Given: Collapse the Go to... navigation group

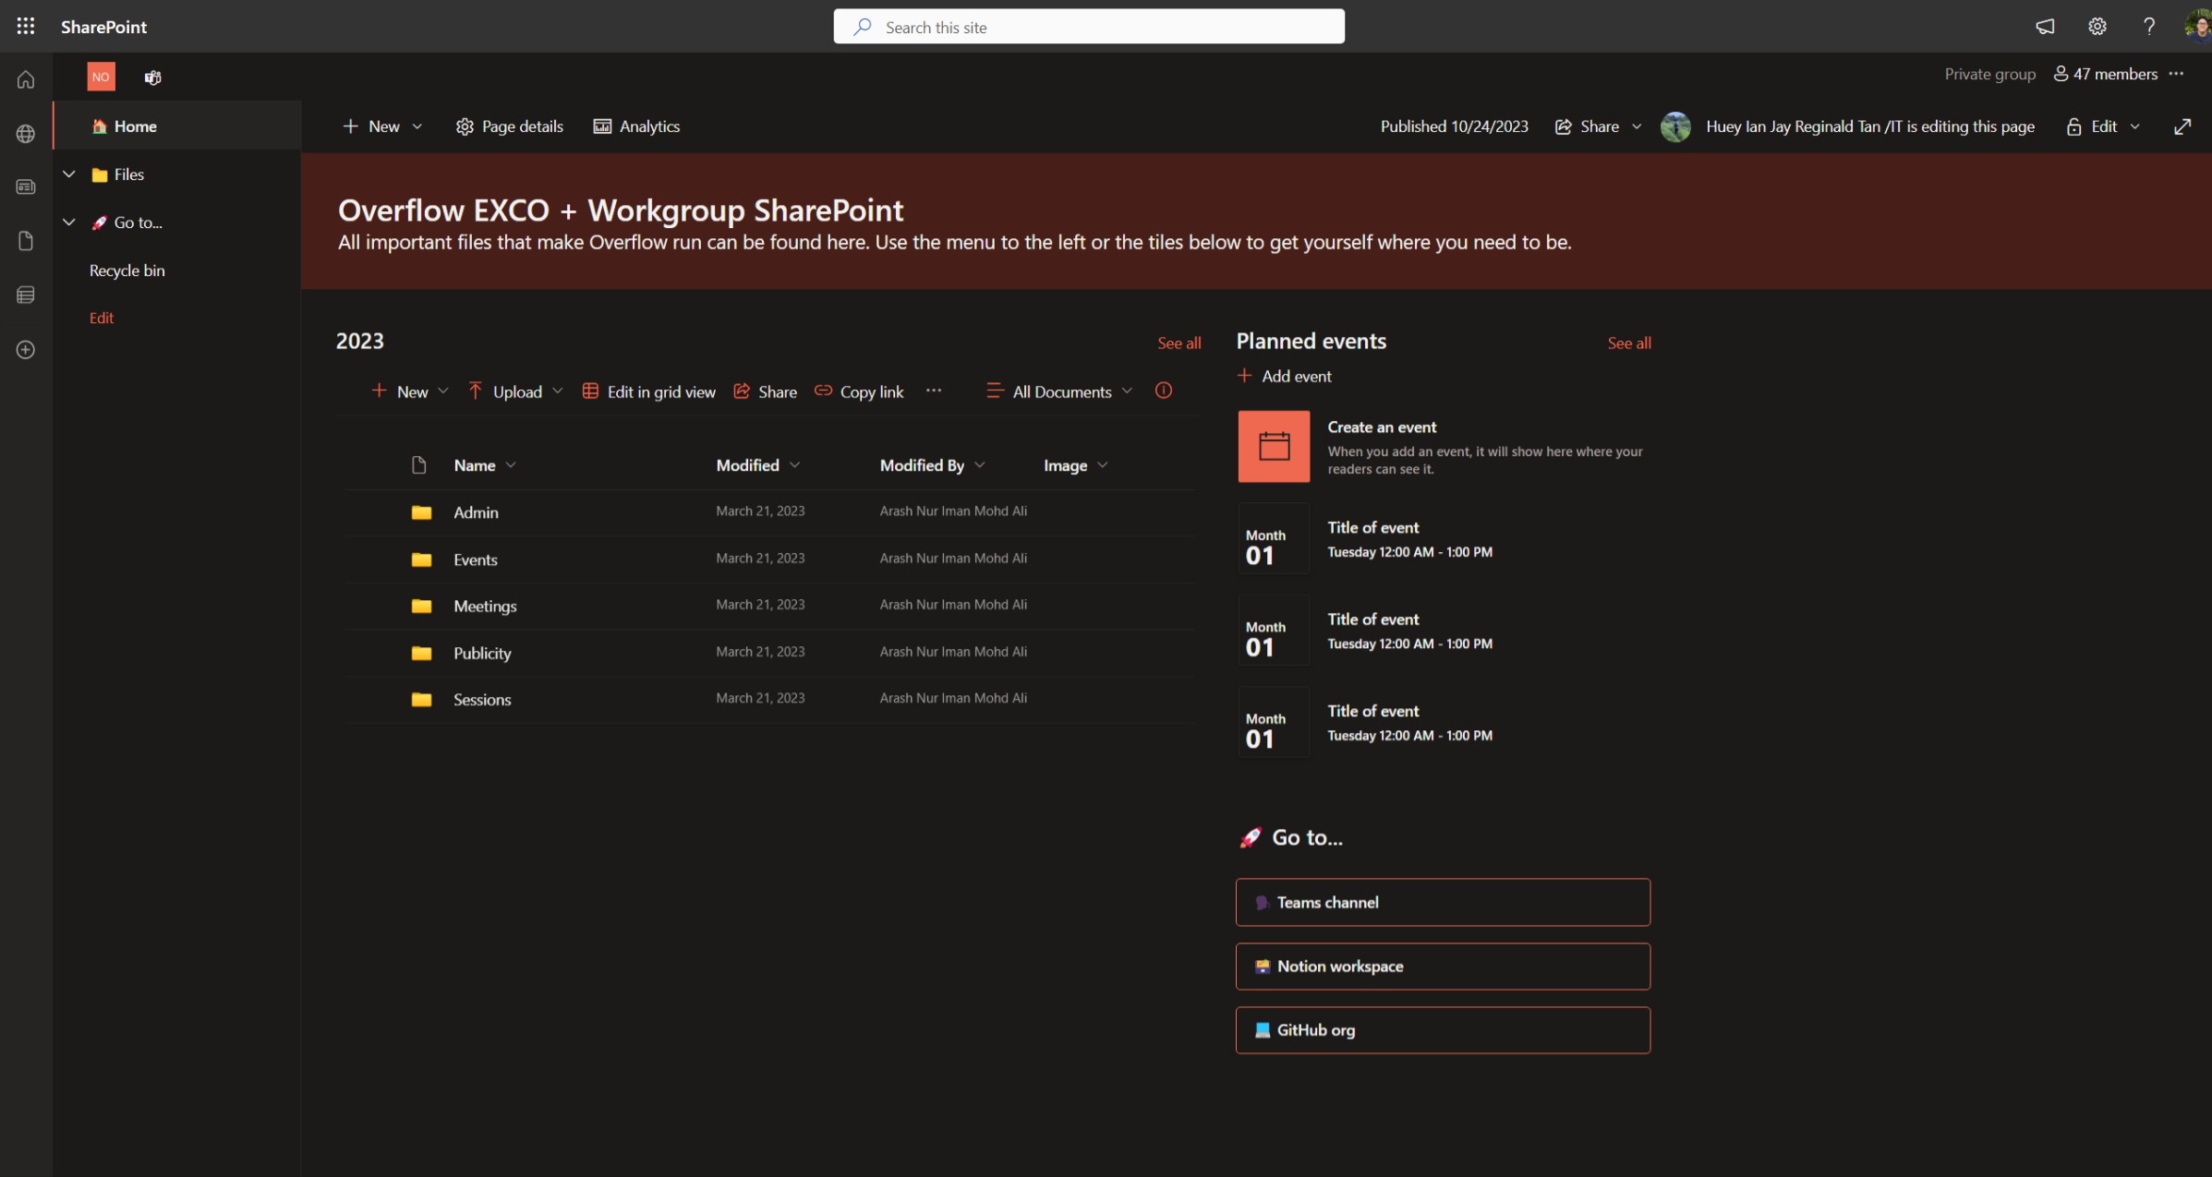Looking at the screenshot, I should (69, 222).
